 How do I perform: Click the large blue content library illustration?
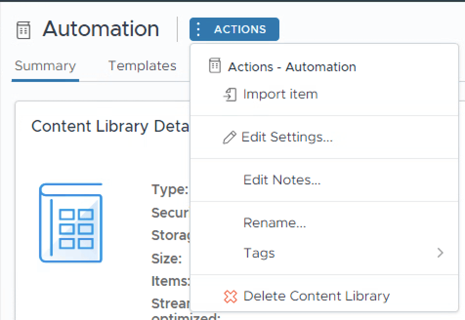coord(71,222)
